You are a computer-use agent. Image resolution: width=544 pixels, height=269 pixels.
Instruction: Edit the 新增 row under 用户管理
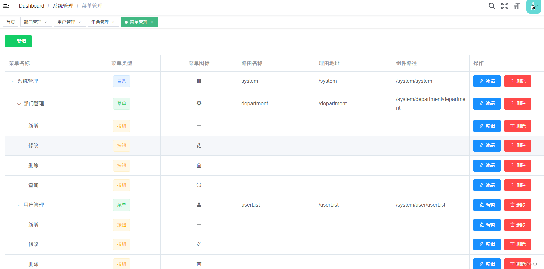[x=487, y=225]
